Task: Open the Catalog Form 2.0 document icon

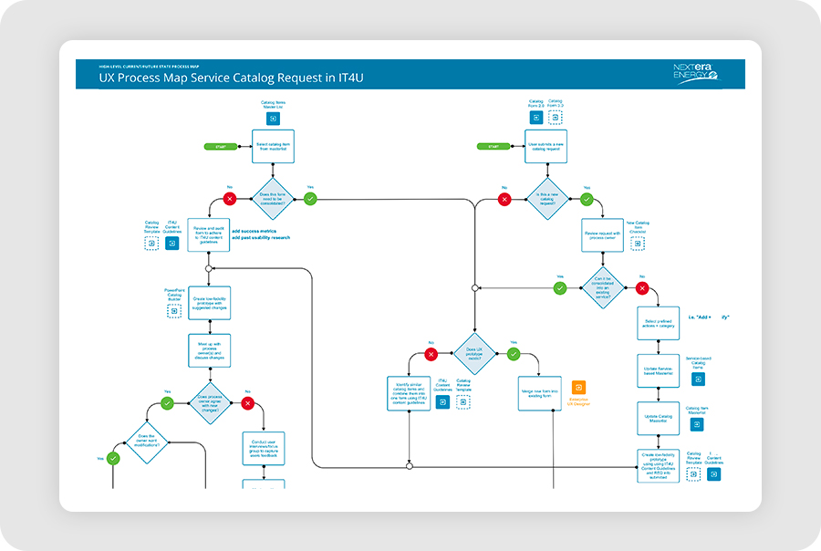Action: (x=536, y=118)
